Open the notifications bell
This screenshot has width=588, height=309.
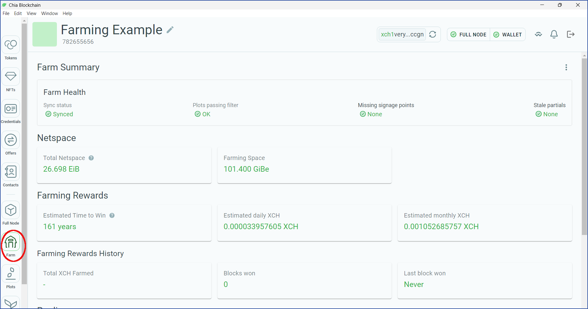point(554,34)
